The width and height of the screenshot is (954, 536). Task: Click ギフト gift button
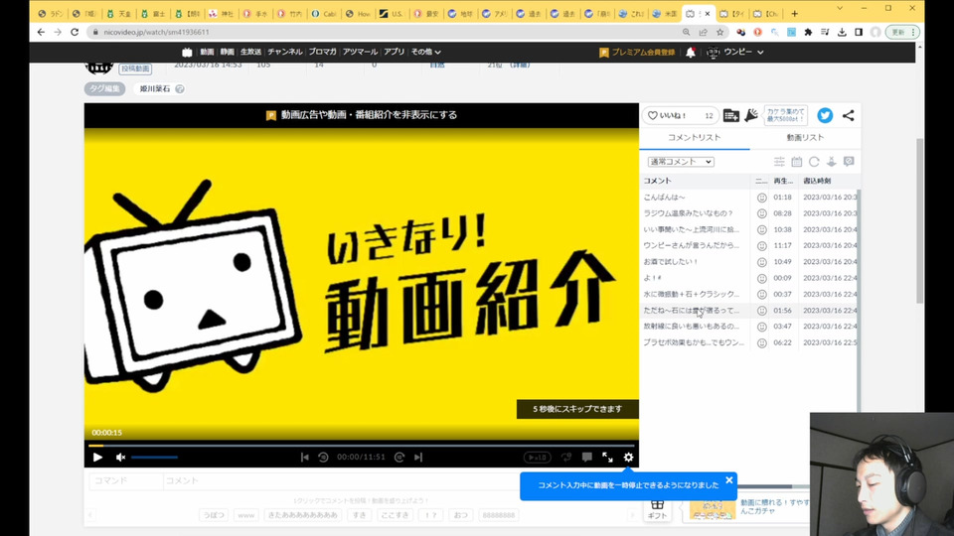pos(657,509)
